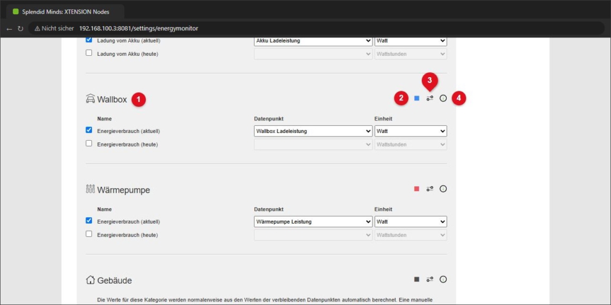This screenshot has width=611, height=305.
Task: Select the Splendid Minds: XTENSION Nodes tab
Action: [x=65, y=12]
